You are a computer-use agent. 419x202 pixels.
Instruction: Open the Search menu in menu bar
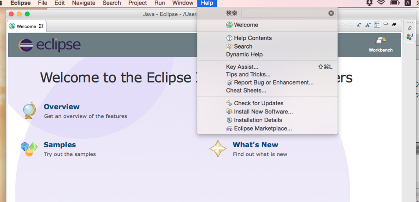coord(112,3)
